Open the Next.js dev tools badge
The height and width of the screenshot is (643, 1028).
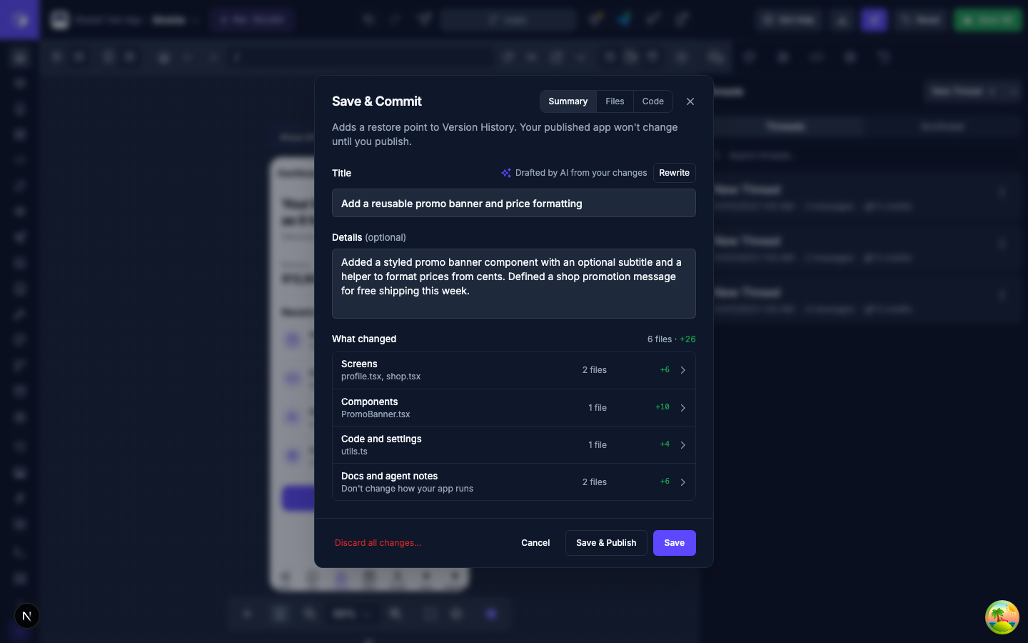coord(27,616)
